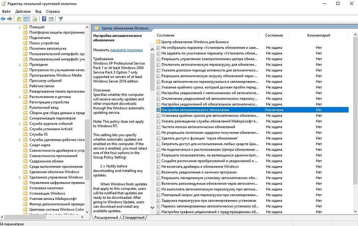Sort by the Комментарий column header
The image size is (358, 226).
tap(318, 35)
